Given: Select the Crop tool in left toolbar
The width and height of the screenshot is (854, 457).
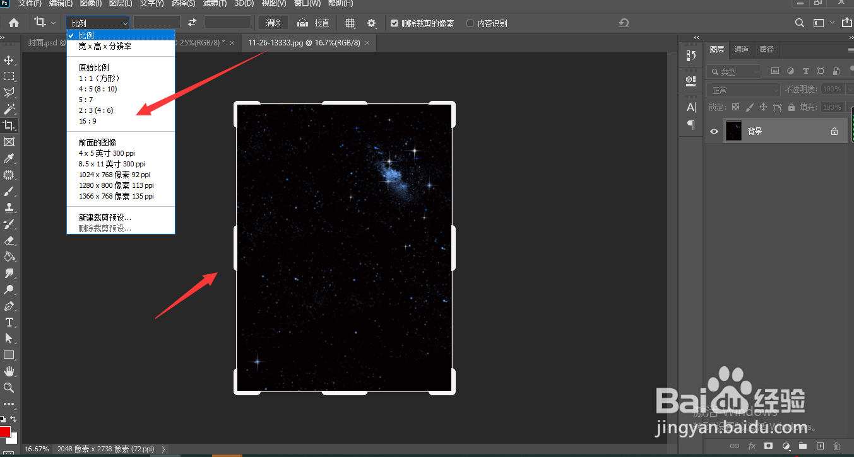Looking at the screenshot, I should 9,125.
